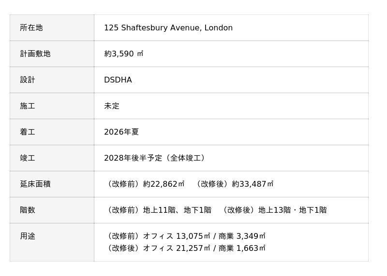Click the 改修後 オフィス 21,257㎡ usage line
387x276 pixels.
tap(185, 248)
